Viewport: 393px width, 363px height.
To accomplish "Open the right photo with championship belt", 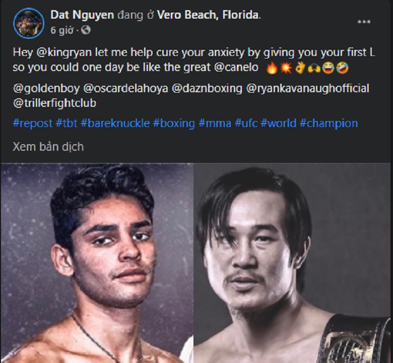I will [x=292, y=263].
